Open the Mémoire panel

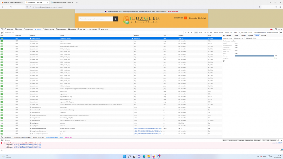coord(72,29)
